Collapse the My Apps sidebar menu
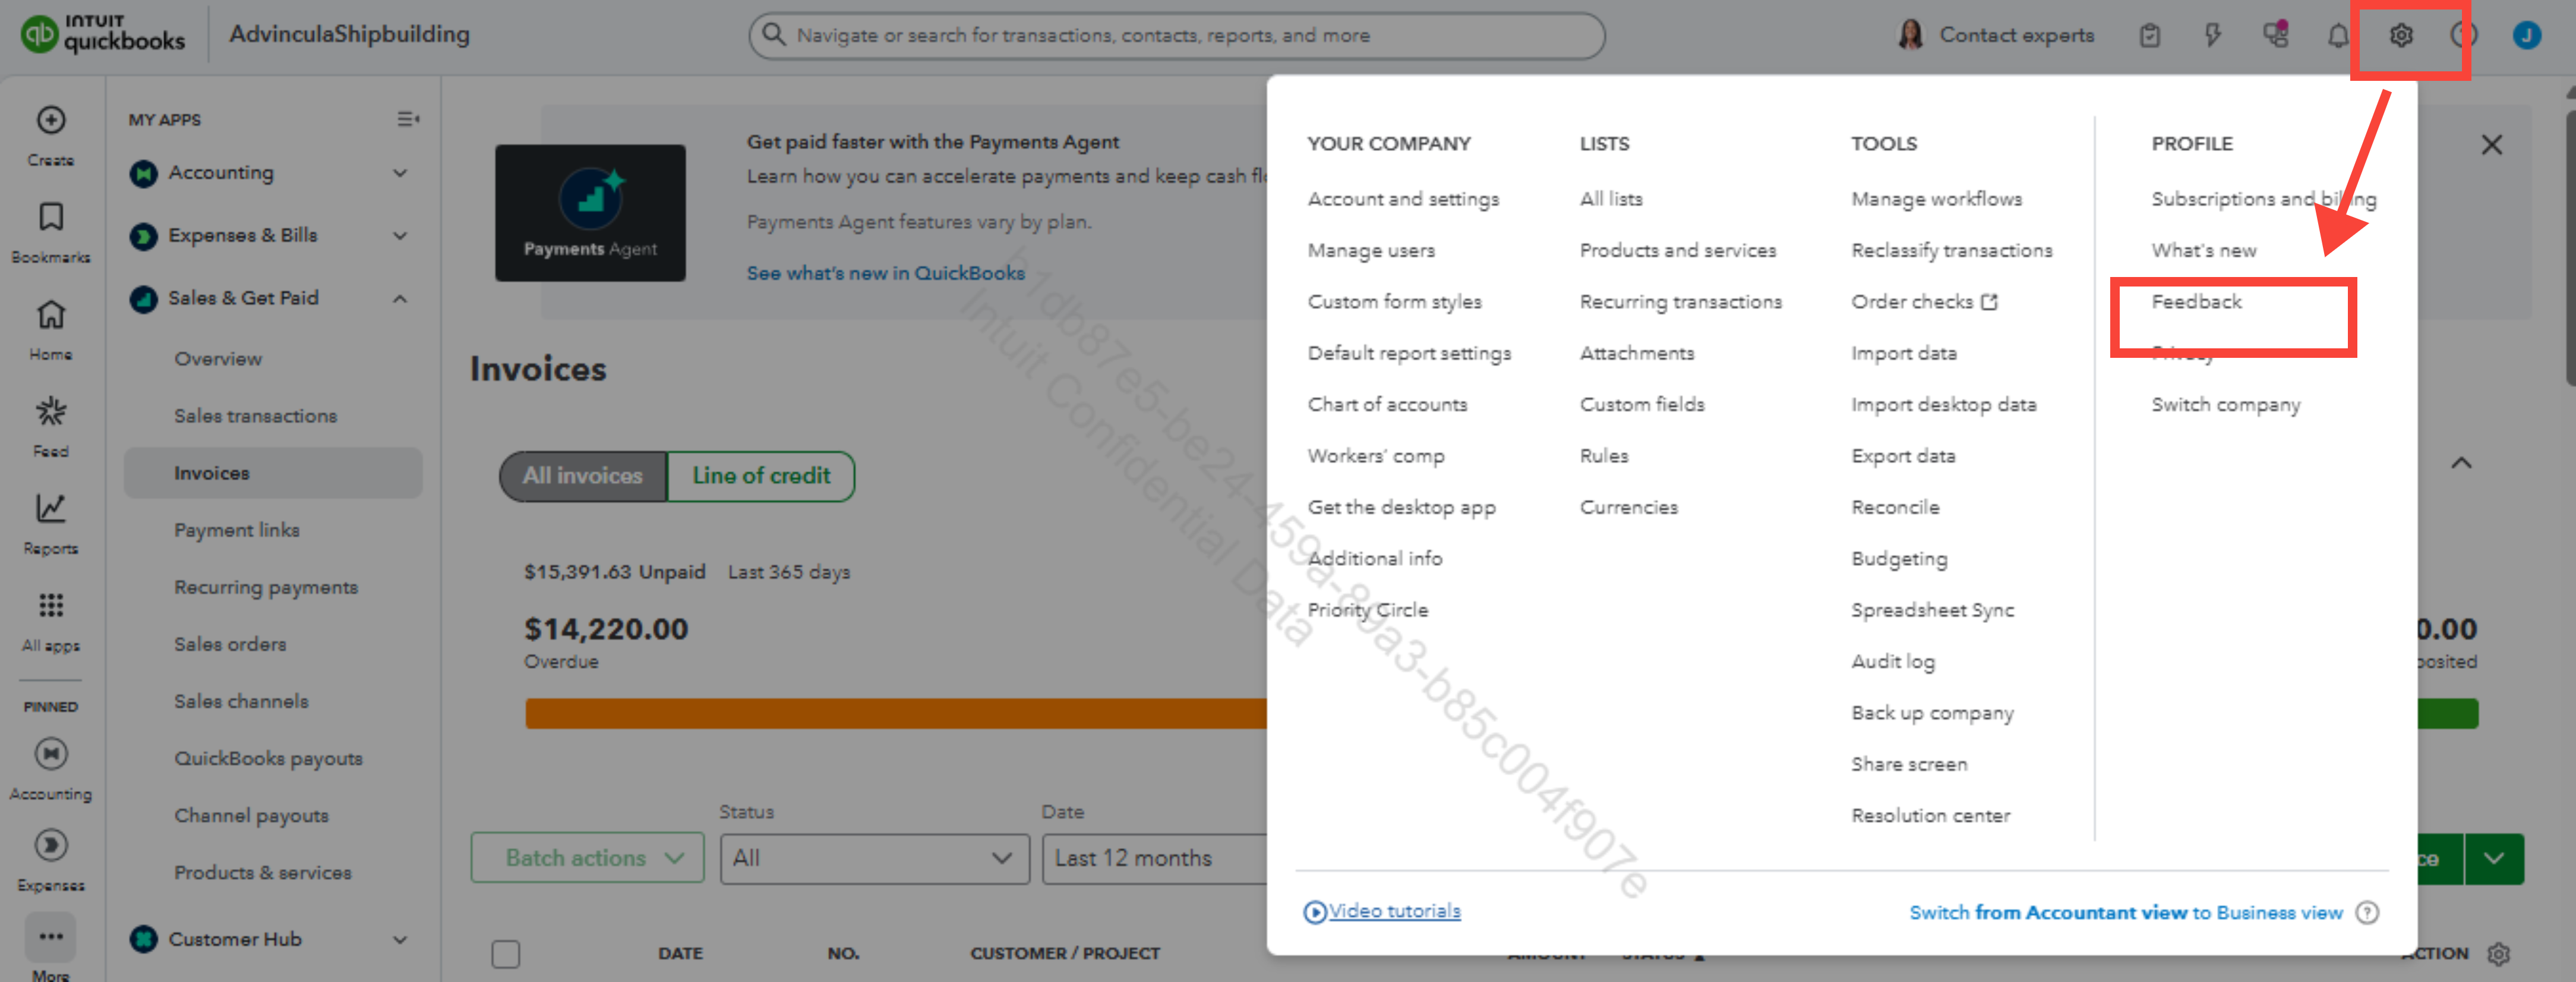The image size is (2576, 982). [408, 119]
